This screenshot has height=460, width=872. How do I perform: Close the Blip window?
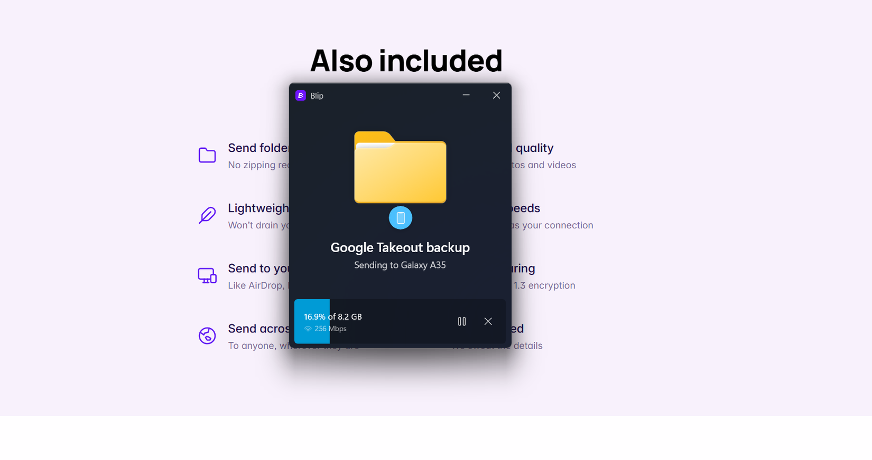click(x=496, y=95)
